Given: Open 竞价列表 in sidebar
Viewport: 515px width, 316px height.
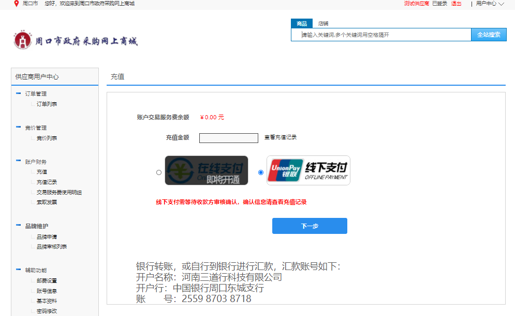Looking at the screenshot, I should click(x=47, y=138).
